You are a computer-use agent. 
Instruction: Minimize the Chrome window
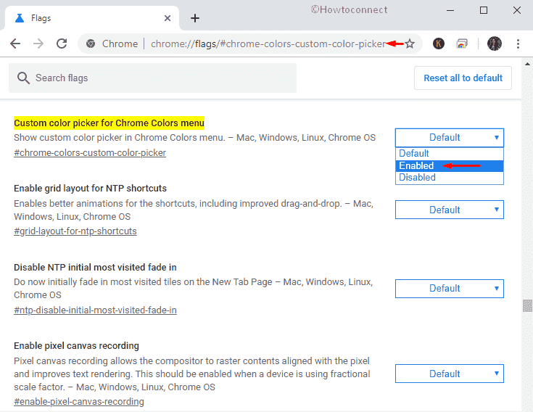[x=450, y=11]
